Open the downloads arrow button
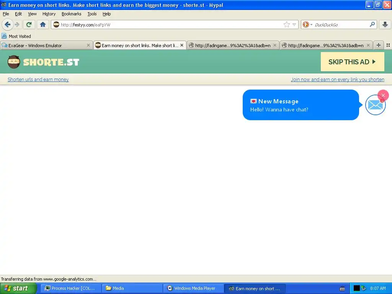 coord(385,24)
